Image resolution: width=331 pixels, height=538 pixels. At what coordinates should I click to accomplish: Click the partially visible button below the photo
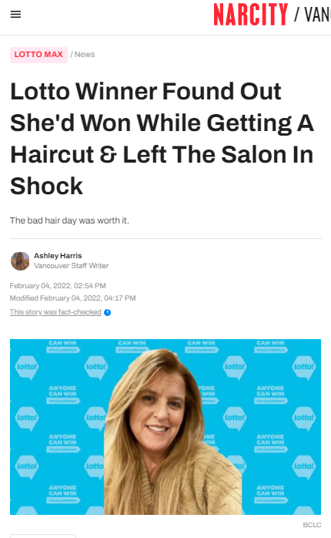pyautogui.click(x=43, y=536)
